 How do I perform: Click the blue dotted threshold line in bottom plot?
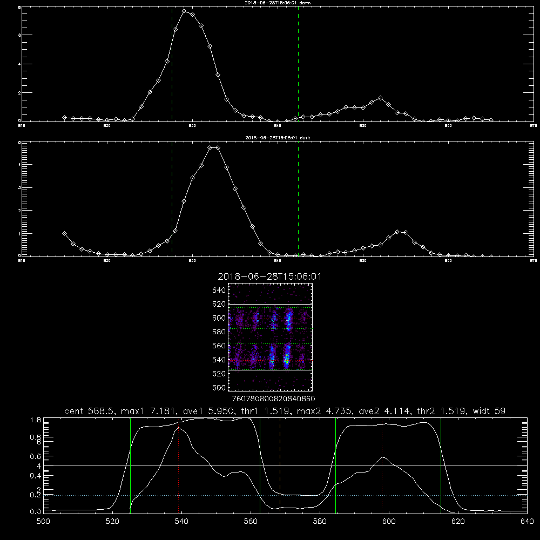pyautogui.click(x=285, y=495)
